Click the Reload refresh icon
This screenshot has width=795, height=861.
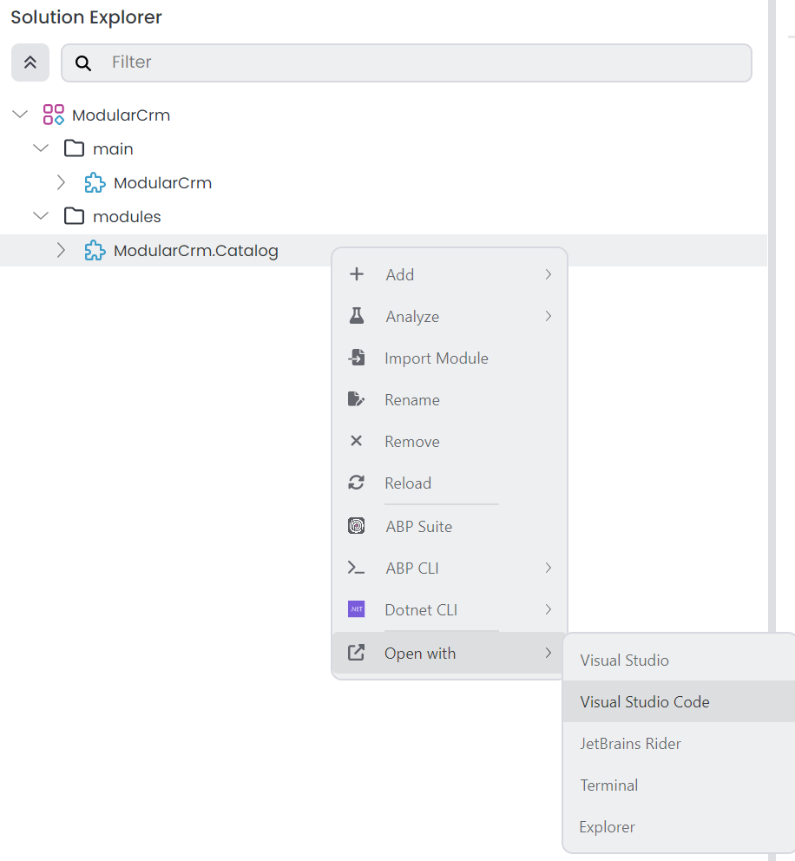click(x=356, y=483)
